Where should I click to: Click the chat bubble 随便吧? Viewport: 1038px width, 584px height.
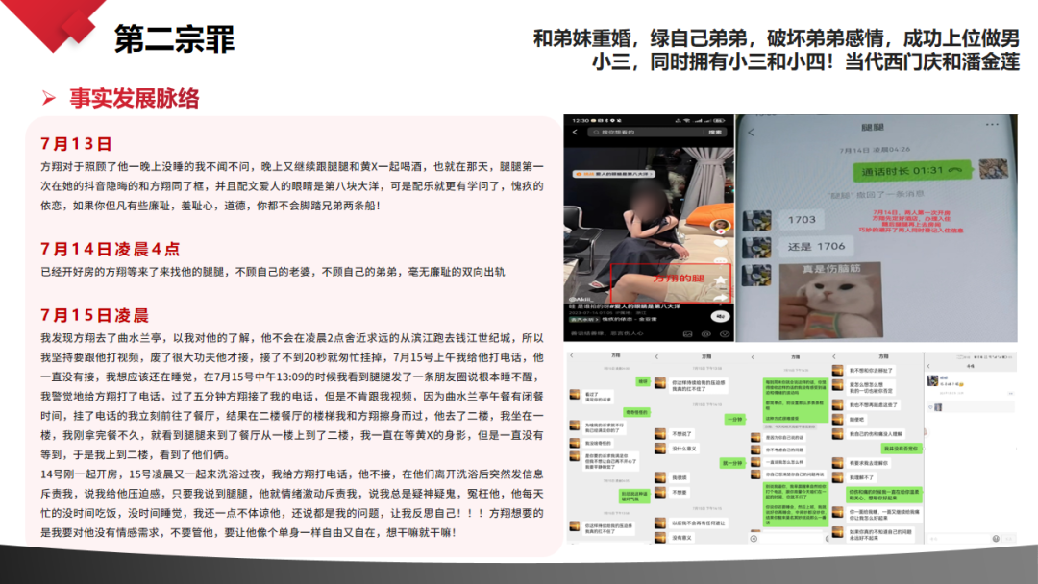coord(857,420)
